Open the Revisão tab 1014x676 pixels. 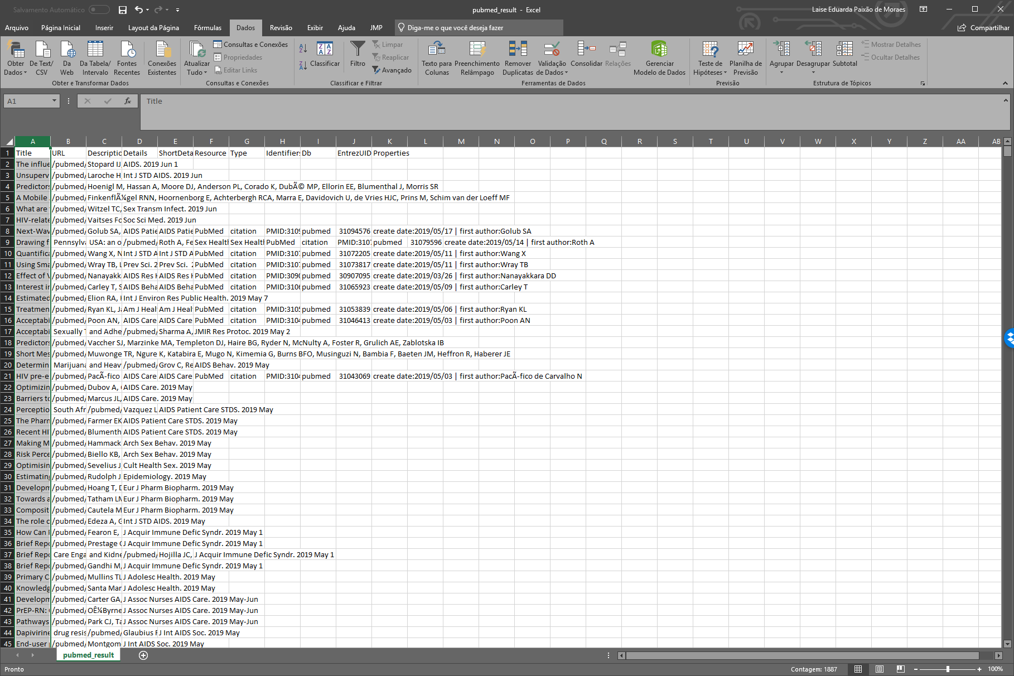281,28
